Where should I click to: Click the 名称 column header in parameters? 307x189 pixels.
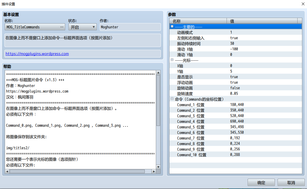coord(198,21)
